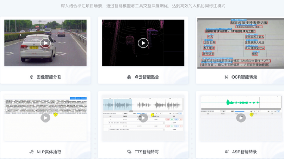Click the 新冠疫苗接种者登记表 title in OCR image

coord(249,23)
